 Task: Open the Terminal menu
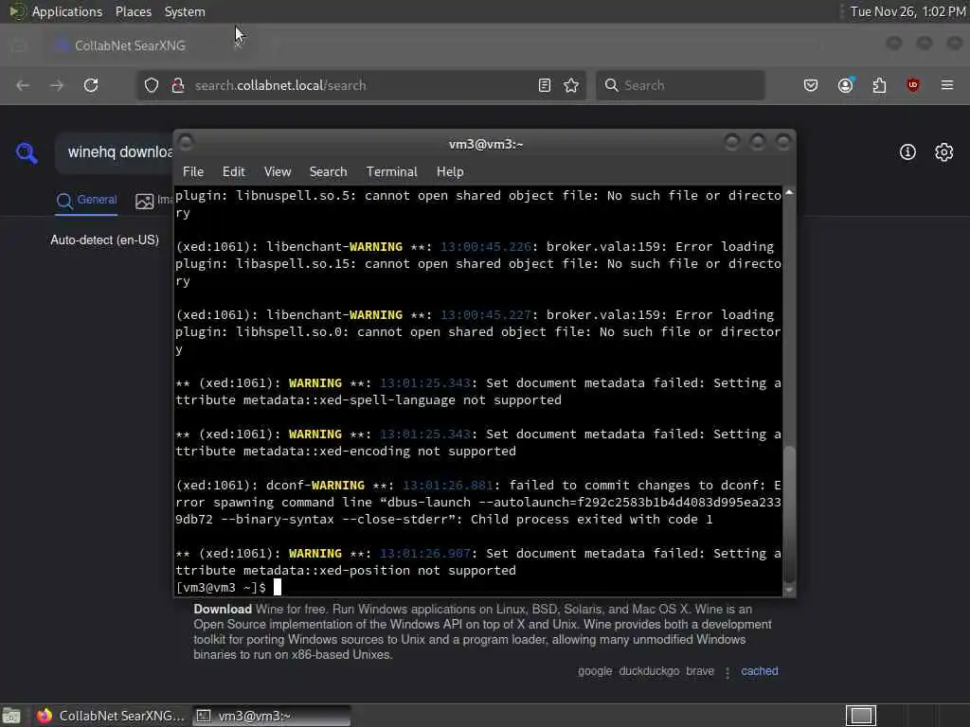(391, 172)
